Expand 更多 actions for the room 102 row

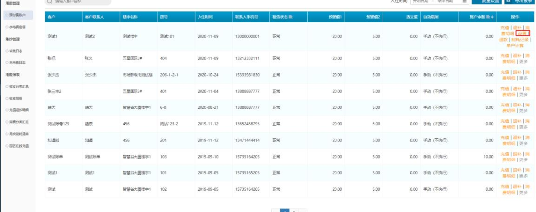tap(524, 193)
